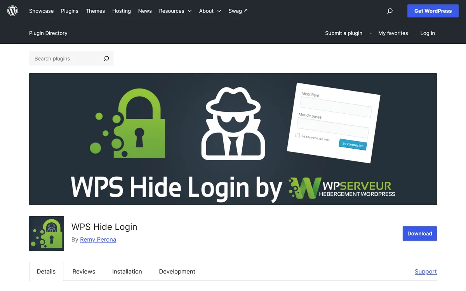
Task: Switch to the Development tab
Action: (177, 272)
